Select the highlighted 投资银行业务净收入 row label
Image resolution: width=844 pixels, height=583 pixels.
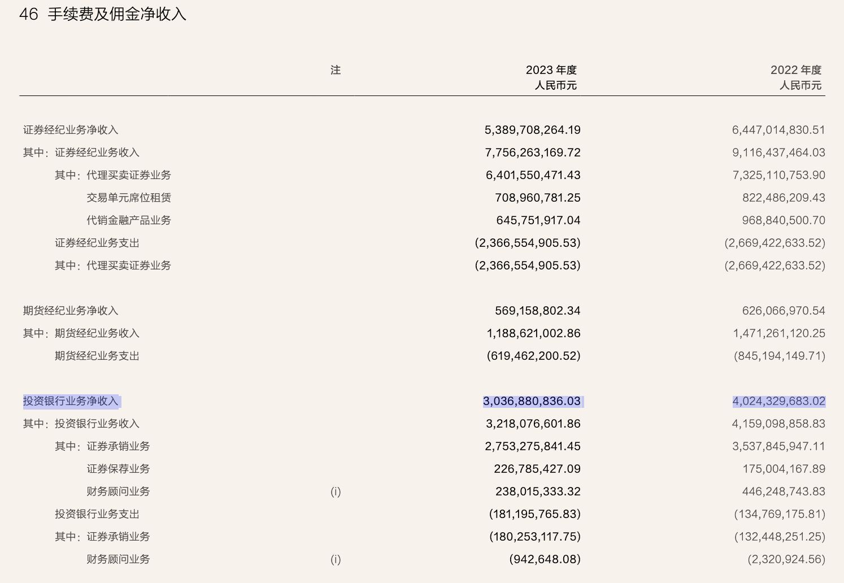(71, 401)
